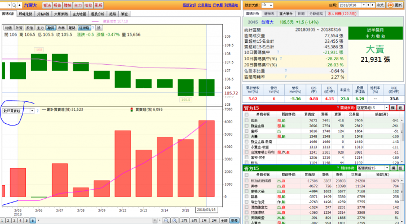Open the stock code input dropdown arrow
The height and width of the screenshot is (224, 406).
click(x=9, y=5)
